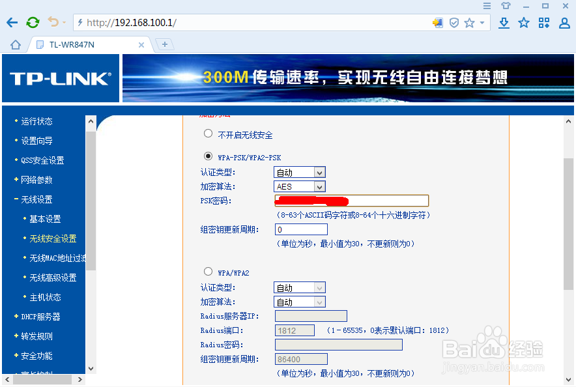The image size is (576, 387).
Task: Open 运行状态 menu item
Action: coord(36,121)
